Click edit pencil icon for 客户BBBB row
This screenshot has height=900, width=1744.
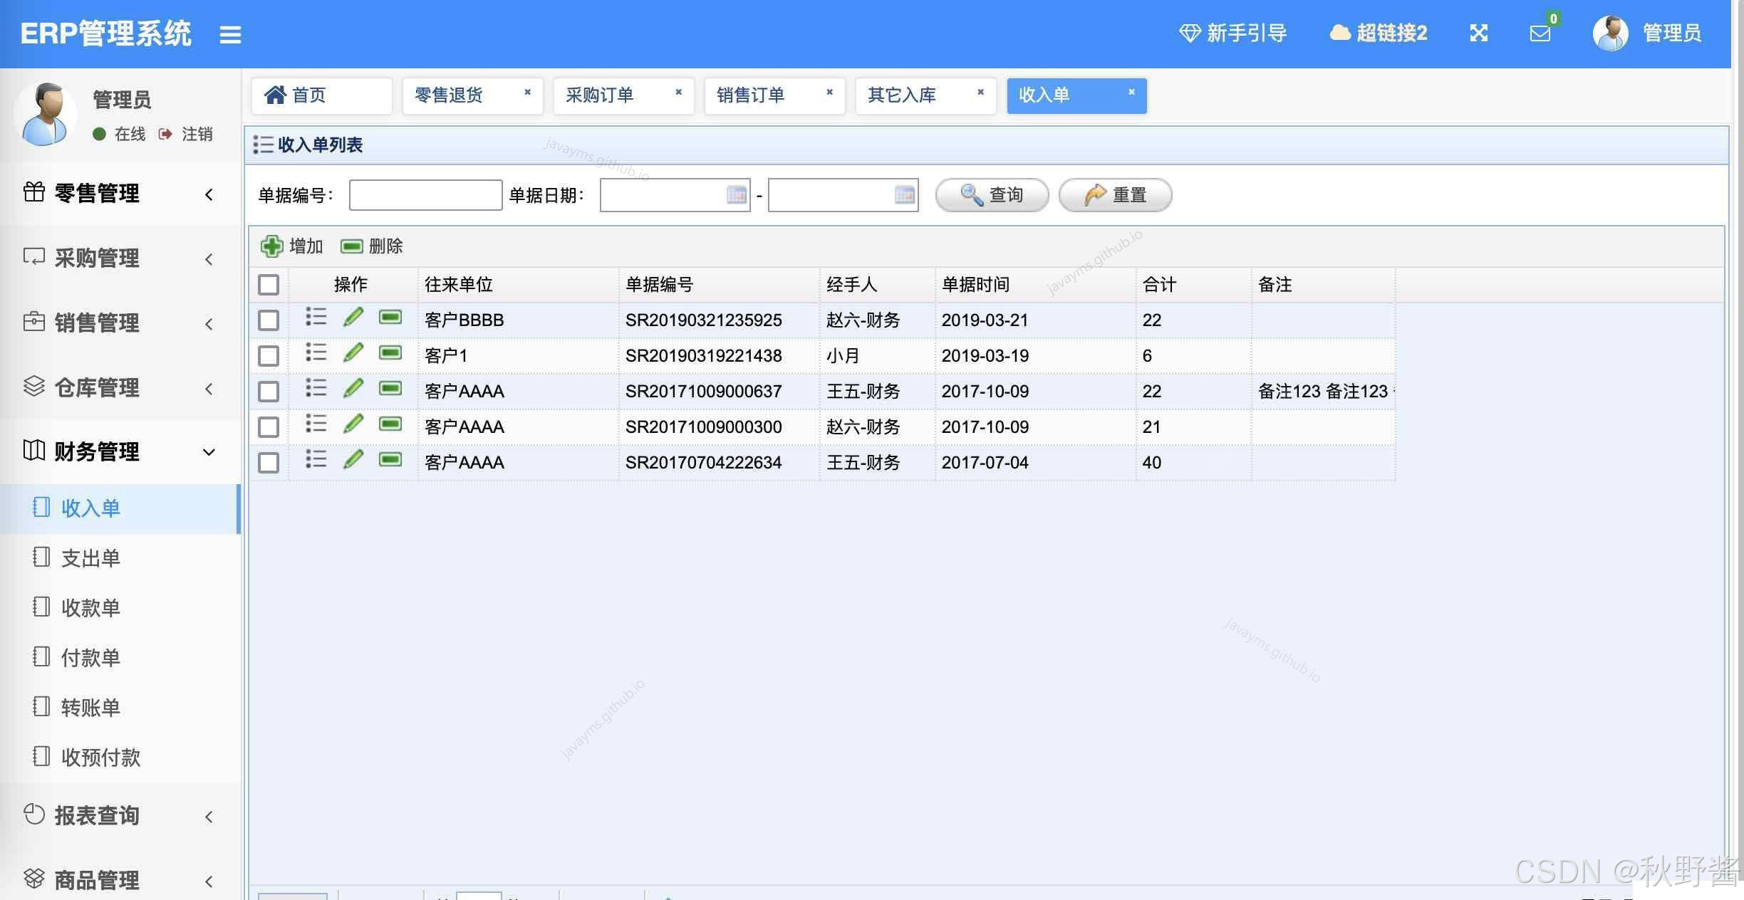click(353, 318)
